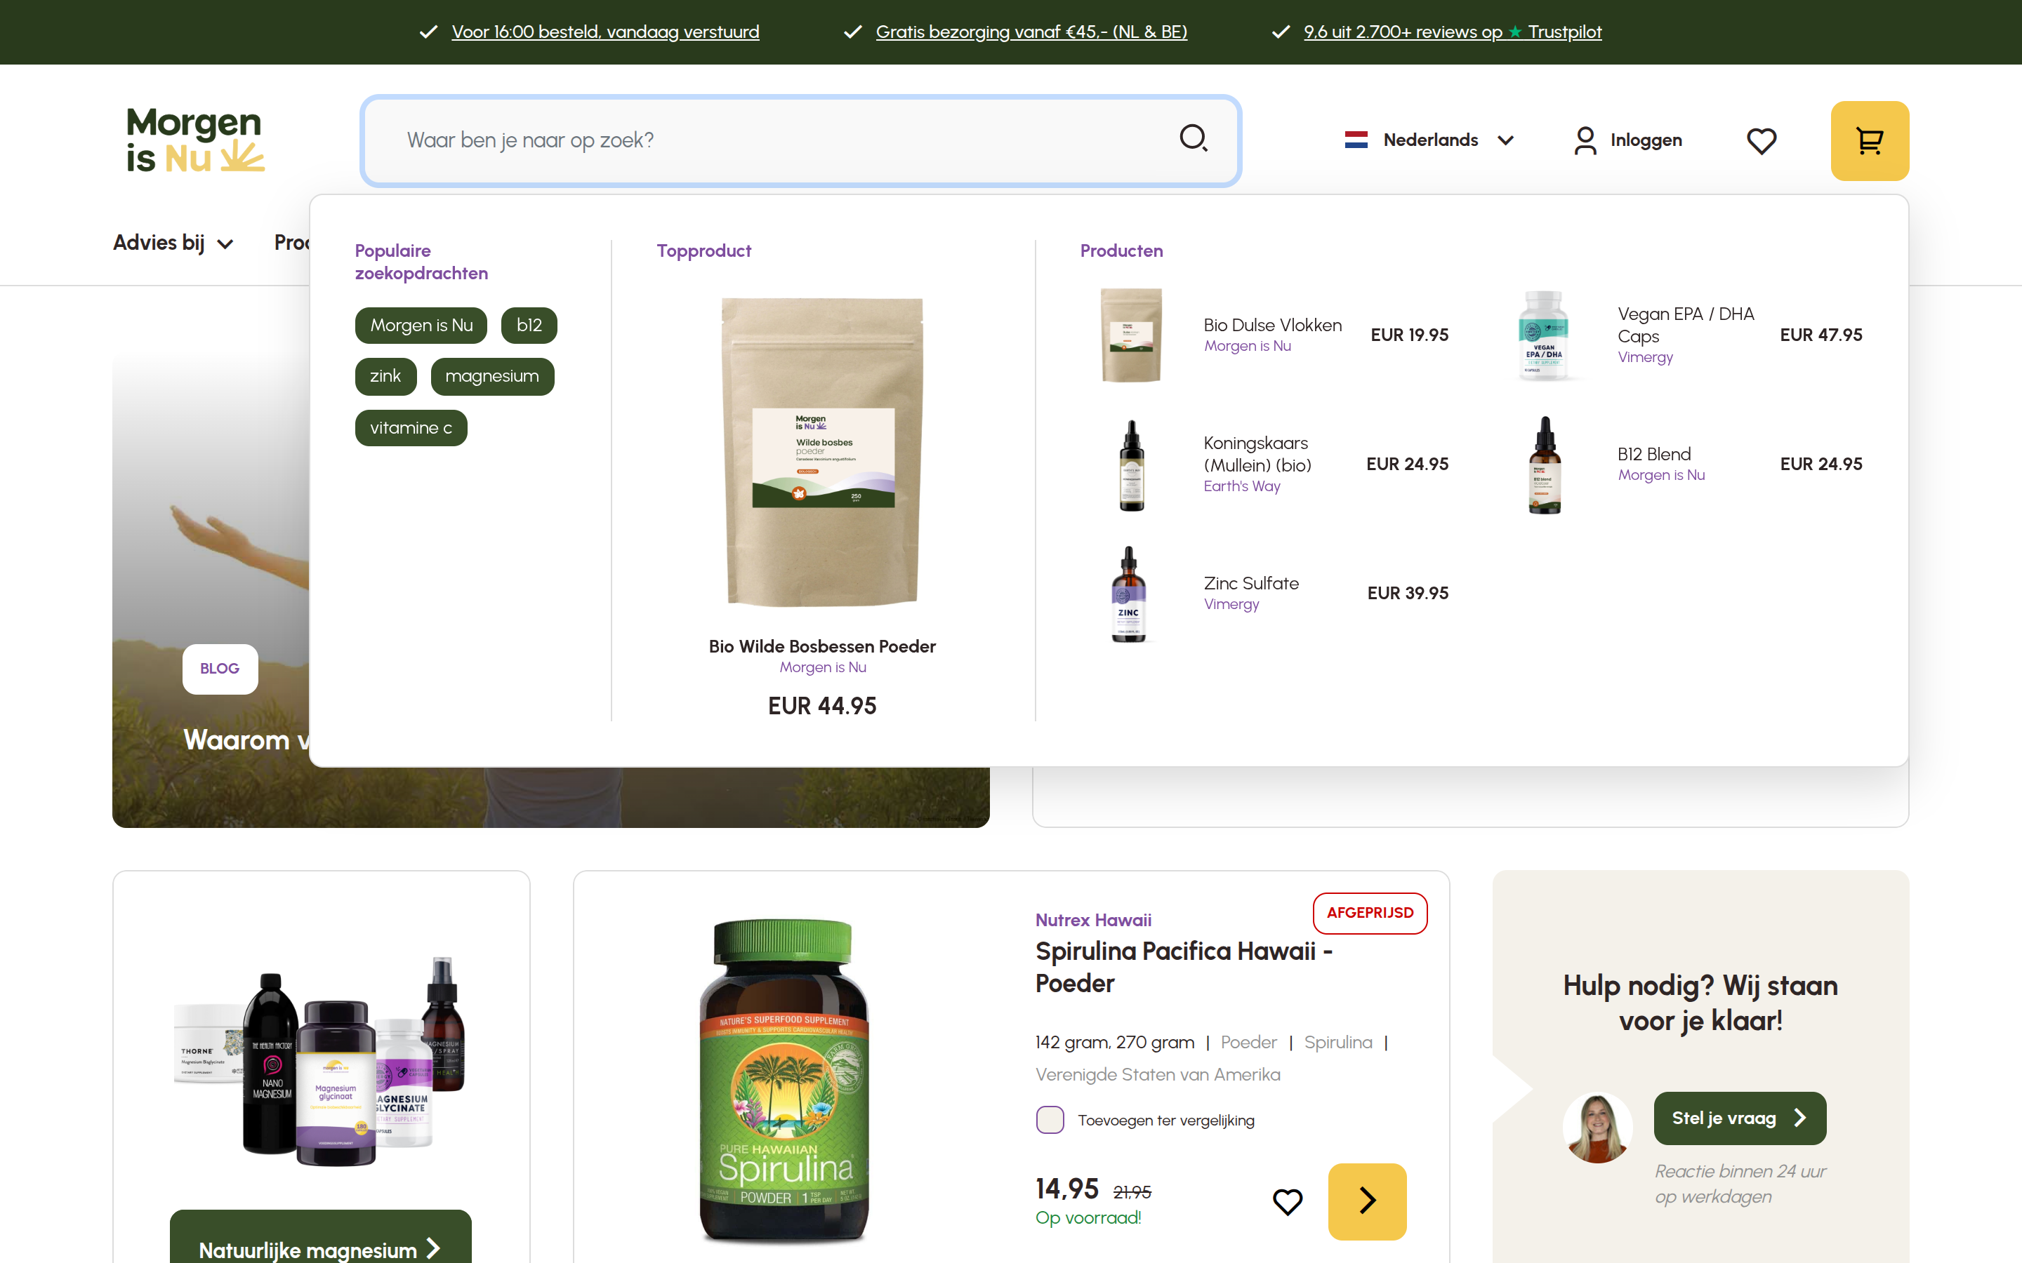Click magnesium products collage image

[x=320, y=1061]
